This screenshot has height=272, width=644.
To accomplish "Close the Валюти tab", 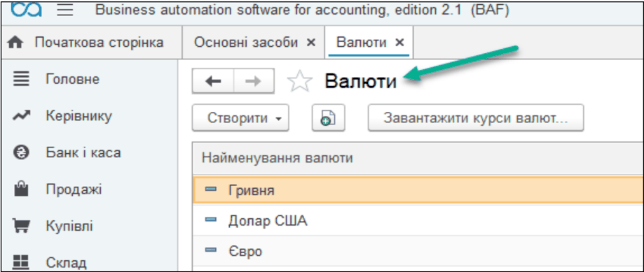I will coord(399,42).
